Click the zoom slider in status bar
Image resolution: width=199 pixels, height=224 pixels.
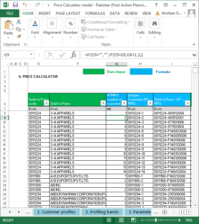point(156,220)
